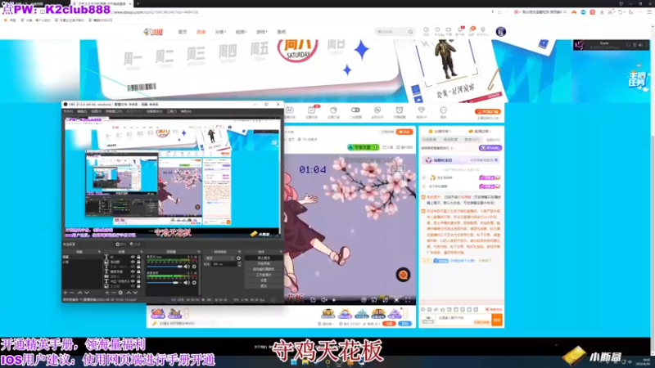Viewport: 655px width, 368px height.
Task: Click the Douyu site logo
Action: [x=153, y=32]
